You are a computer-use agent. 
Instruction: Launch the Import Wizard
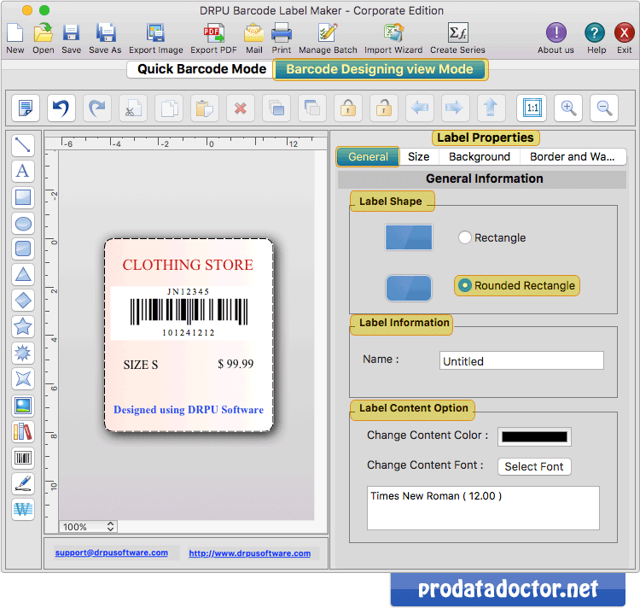[x=393, y=38]
